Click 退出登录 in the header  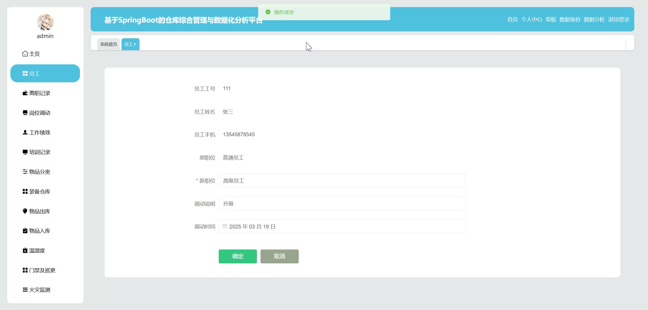(x=619, y=20)
